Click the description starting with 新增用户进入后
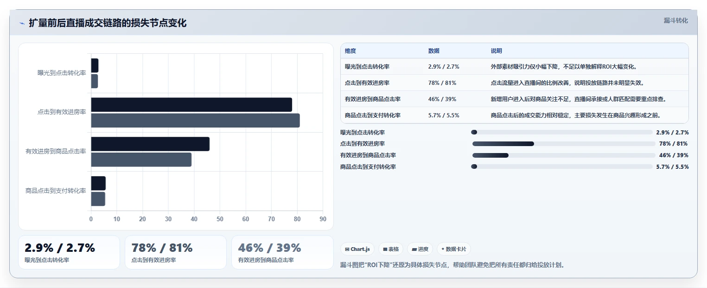Image resolution: width=707 pixels, height=288 pixels. (x=579, y=99)
